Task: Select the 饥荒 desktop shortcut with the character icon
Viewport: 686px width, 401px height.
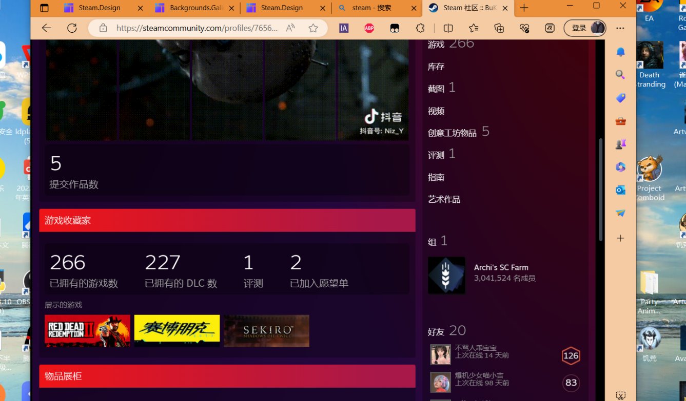Action: pos(650,344)
